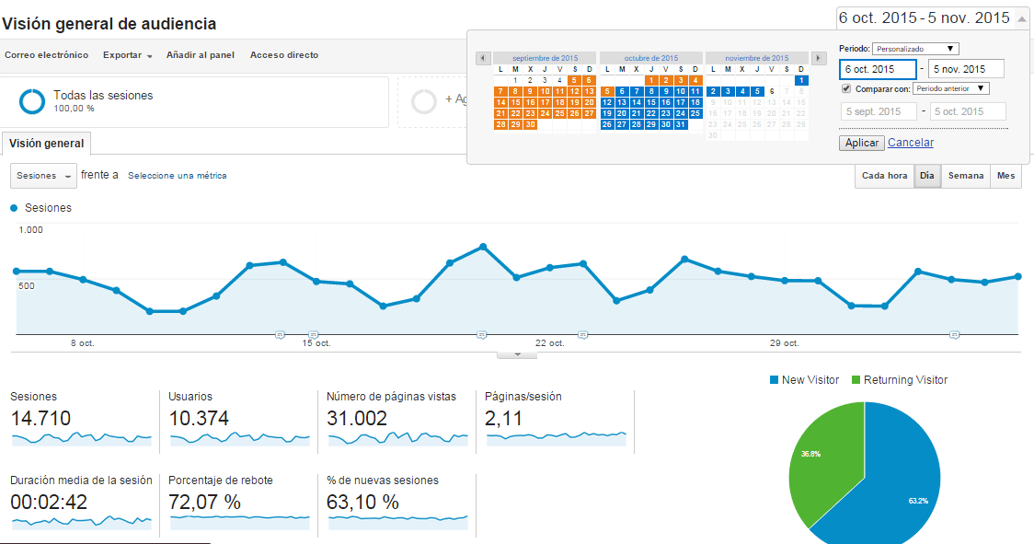This screenshot has width=1034, height=544.
Task: Click the empty add-segment circle icon
Action: click(424, 101)
